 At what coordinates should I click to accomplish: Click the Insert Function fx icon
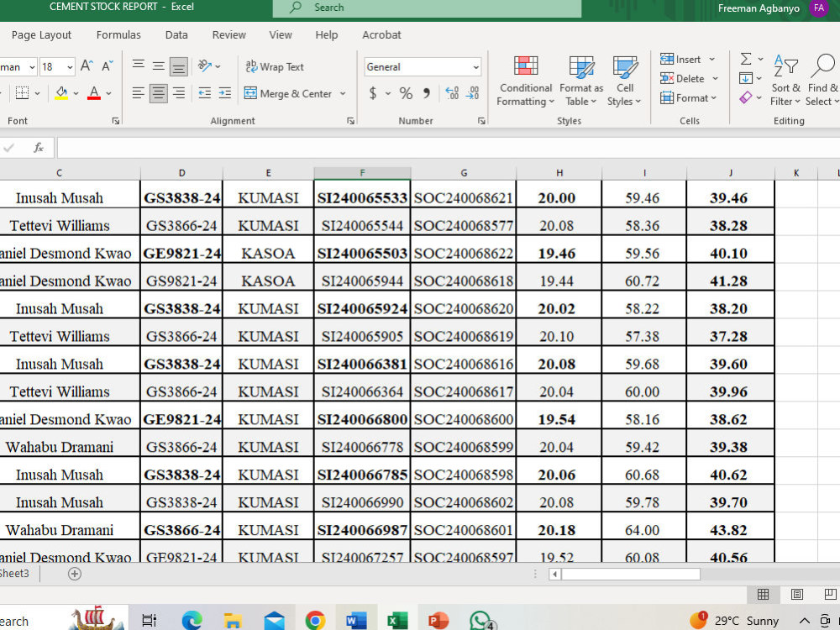click(38, 148)
